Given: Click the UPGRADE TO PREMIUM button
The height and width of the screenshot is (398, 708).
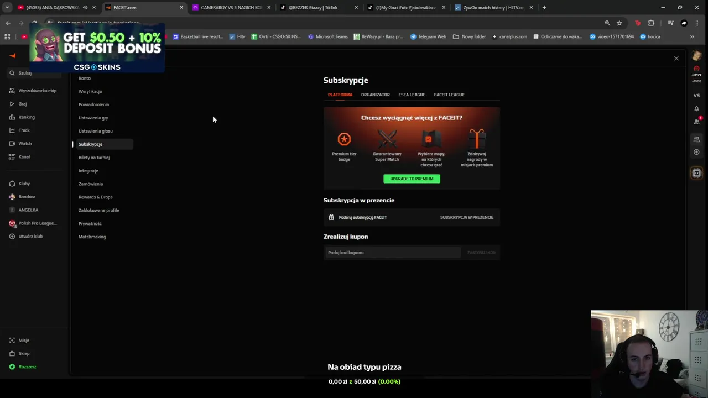Looking at the screenshot, I should pyautogui.click(x=412, y=179).
